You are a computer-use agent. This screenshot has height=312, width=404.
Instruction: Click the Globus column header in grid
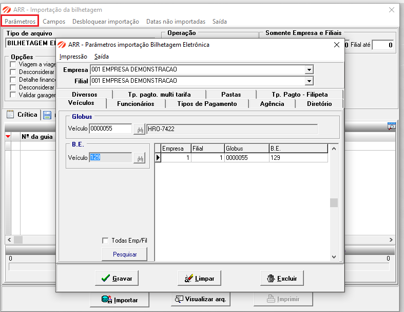(246, 149)
